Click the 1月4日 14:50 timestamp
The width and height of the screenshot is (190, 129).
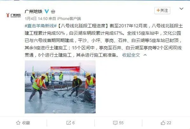click(x=36, y=19)
